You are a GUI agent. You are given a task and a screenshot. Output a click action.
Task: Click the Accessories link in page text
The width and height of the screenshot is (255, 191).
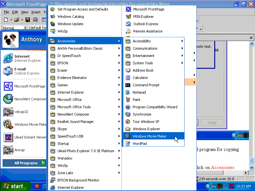pos(222,167)
